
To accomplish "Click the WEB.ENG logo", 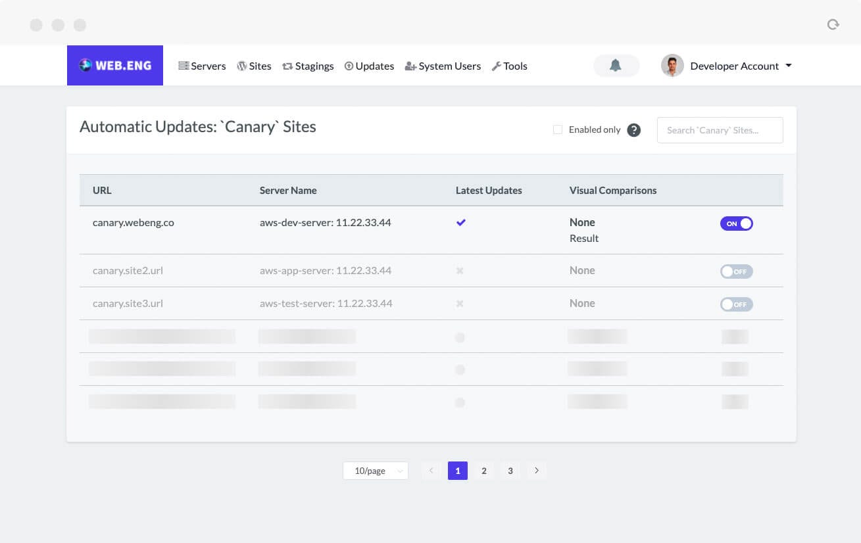I will [115, 65].
